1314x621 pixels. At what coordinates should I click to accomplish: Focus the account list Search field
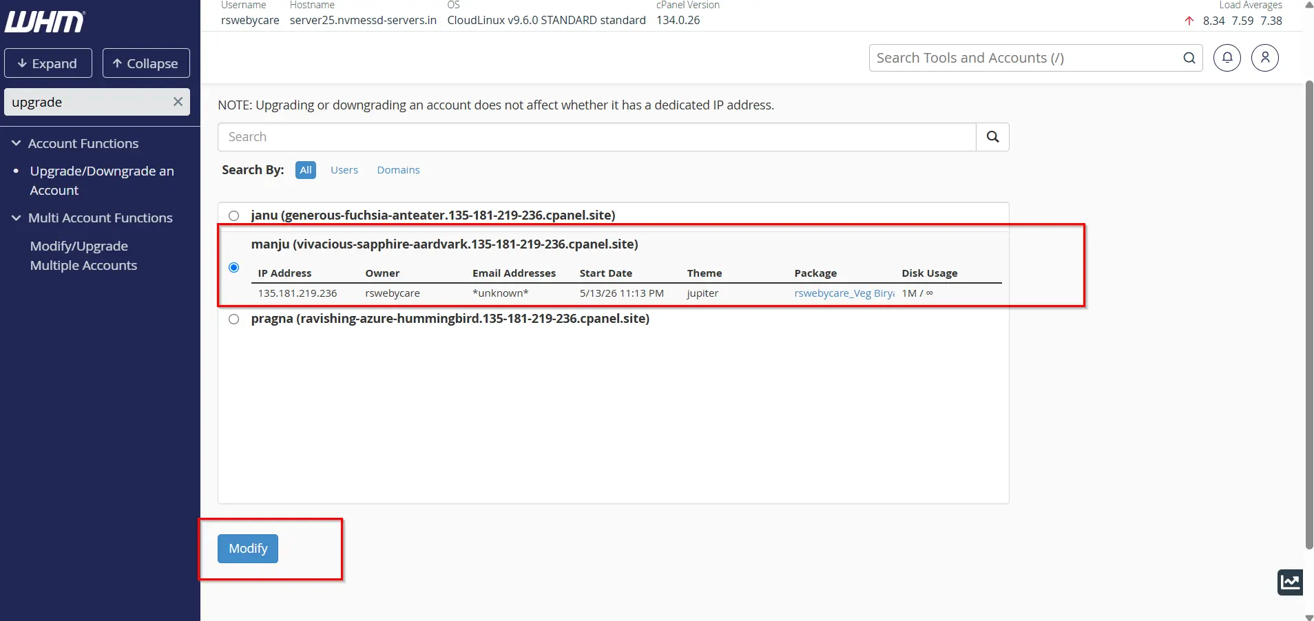click(597, 137)
